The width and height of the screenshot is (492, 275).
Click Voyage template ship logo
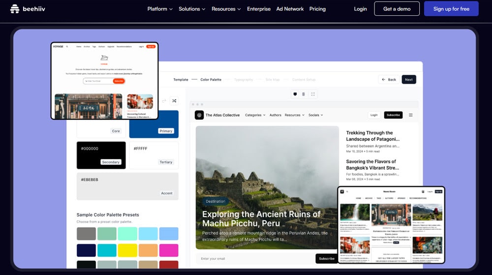tap(104, 57)
